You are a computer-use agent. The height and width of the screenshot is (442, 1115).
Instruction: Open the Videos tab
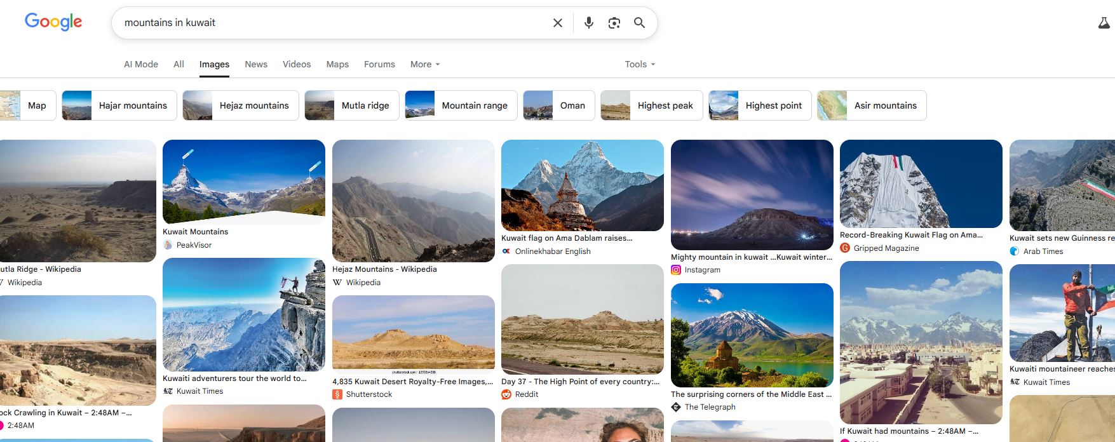click(297, 64)
